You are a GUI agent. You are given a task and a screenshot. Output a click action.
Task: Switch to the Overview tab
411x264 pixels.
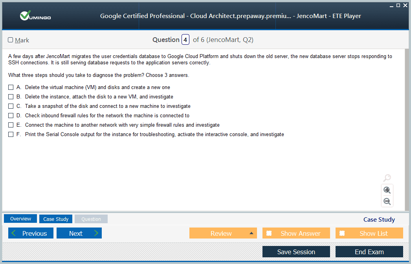coord(20,219)
